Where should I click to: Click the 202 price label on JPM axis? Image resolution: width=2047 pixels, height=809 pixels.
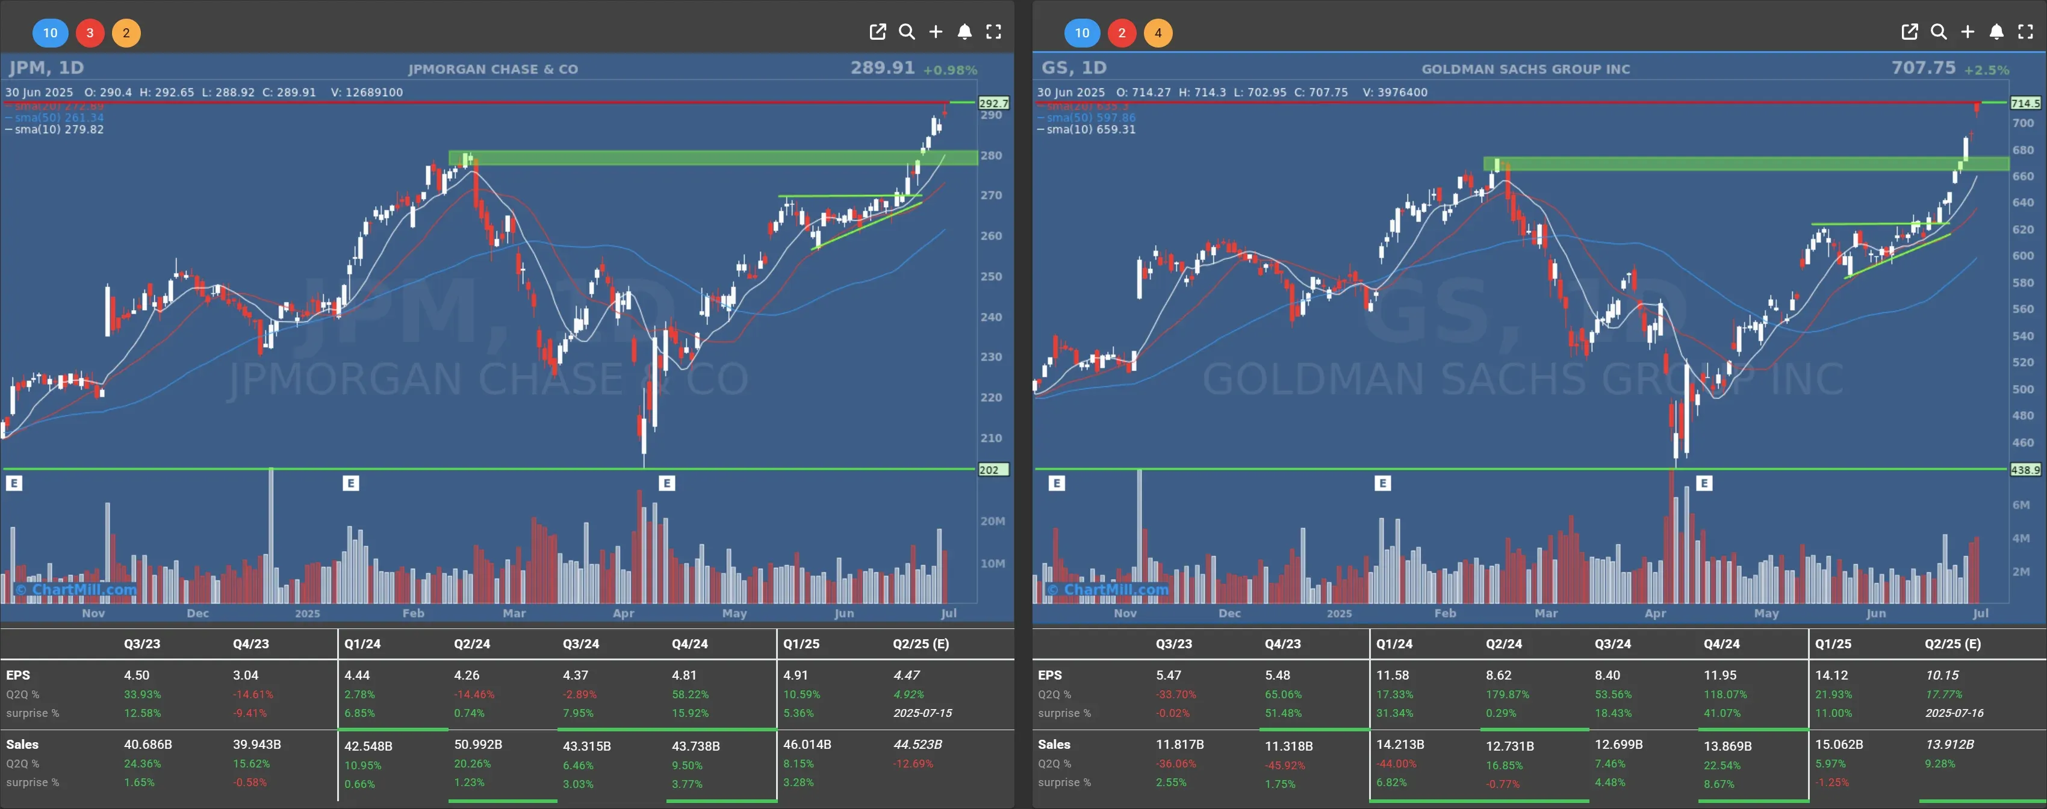click(993, 470)
